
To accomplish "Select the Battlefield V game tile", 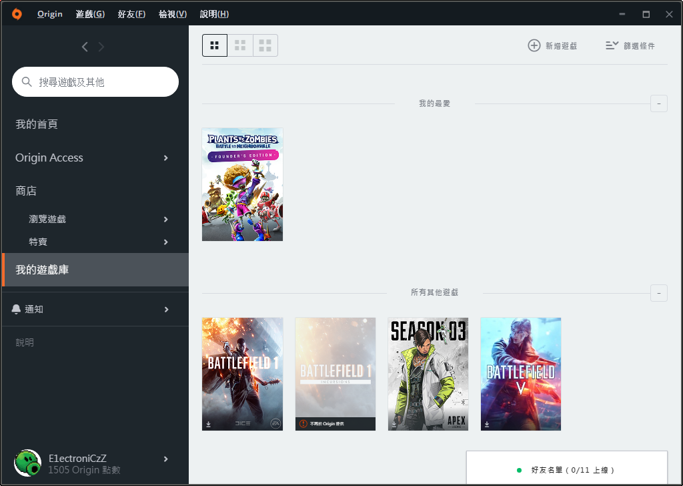I will [x=521, y=374].
